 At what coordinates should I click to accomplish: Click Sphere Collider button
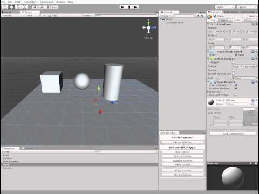tap(182, 156)
